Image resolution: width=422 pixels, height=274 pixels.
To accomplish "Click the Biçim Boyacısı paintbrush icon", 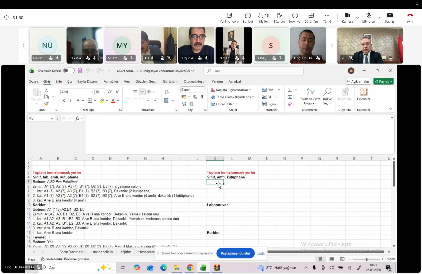I will pyautogui.click(x=46, y=104).
